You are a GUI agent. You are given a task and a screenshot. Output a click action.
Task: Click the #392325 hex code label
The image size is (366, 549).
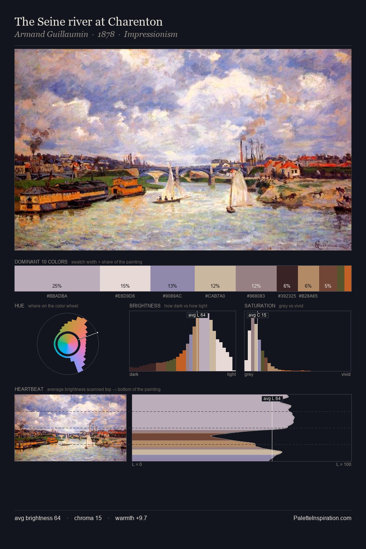287,296
